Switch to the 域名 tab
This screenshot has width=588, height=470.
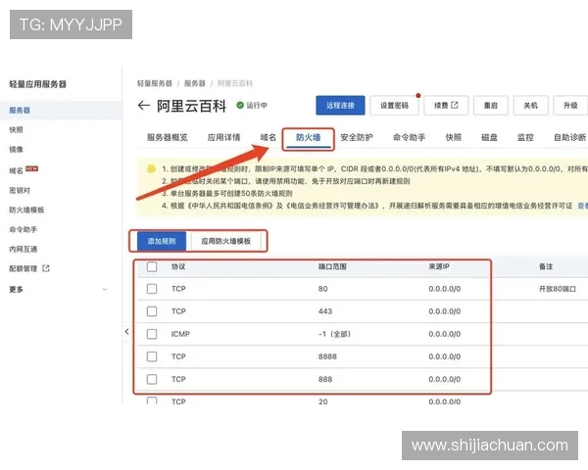point(269,137)
